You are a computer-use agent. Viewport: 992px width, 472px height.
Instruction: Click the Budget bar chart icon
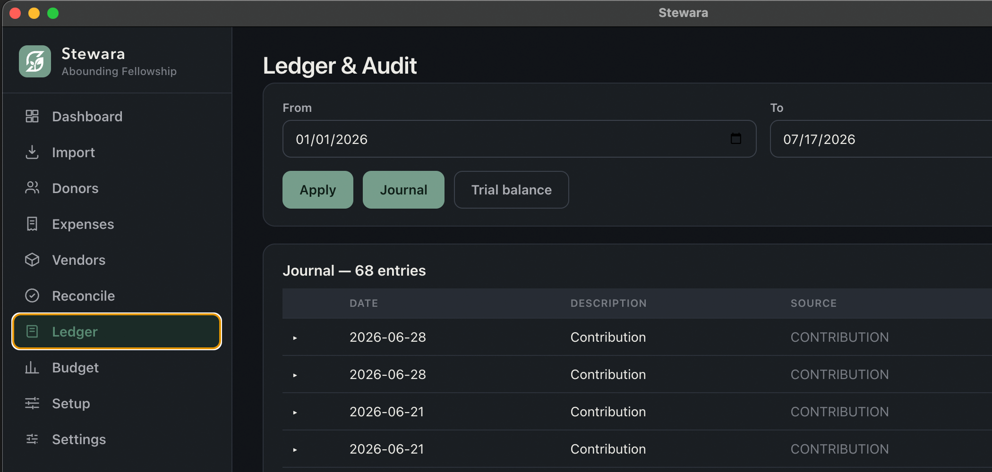(32, 367)
